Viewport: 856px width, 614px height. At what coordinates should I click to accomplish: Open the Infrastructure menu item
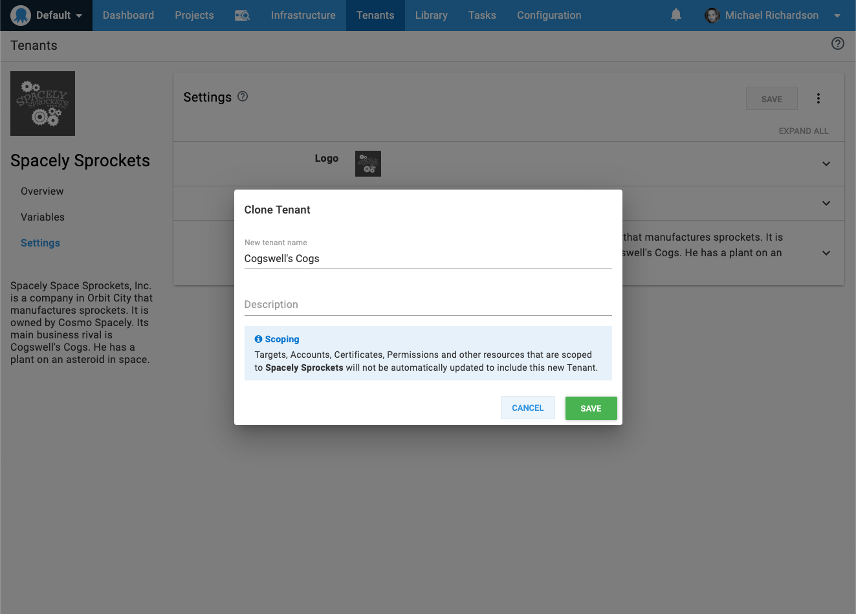pos(303,15)
